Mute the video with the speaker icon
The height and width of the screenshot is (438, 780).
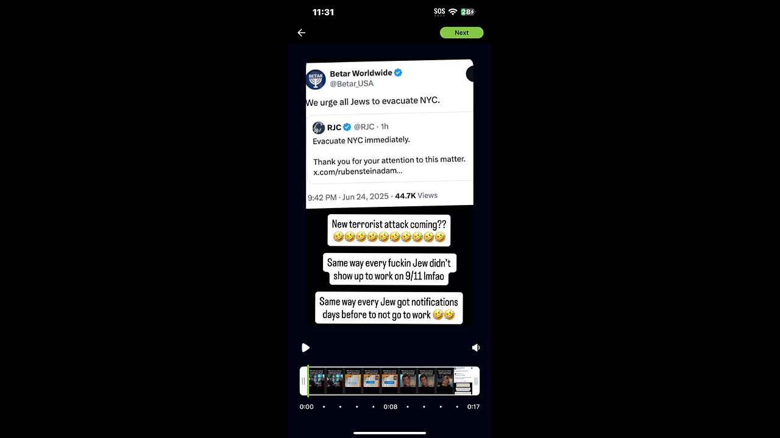[476, 347]
